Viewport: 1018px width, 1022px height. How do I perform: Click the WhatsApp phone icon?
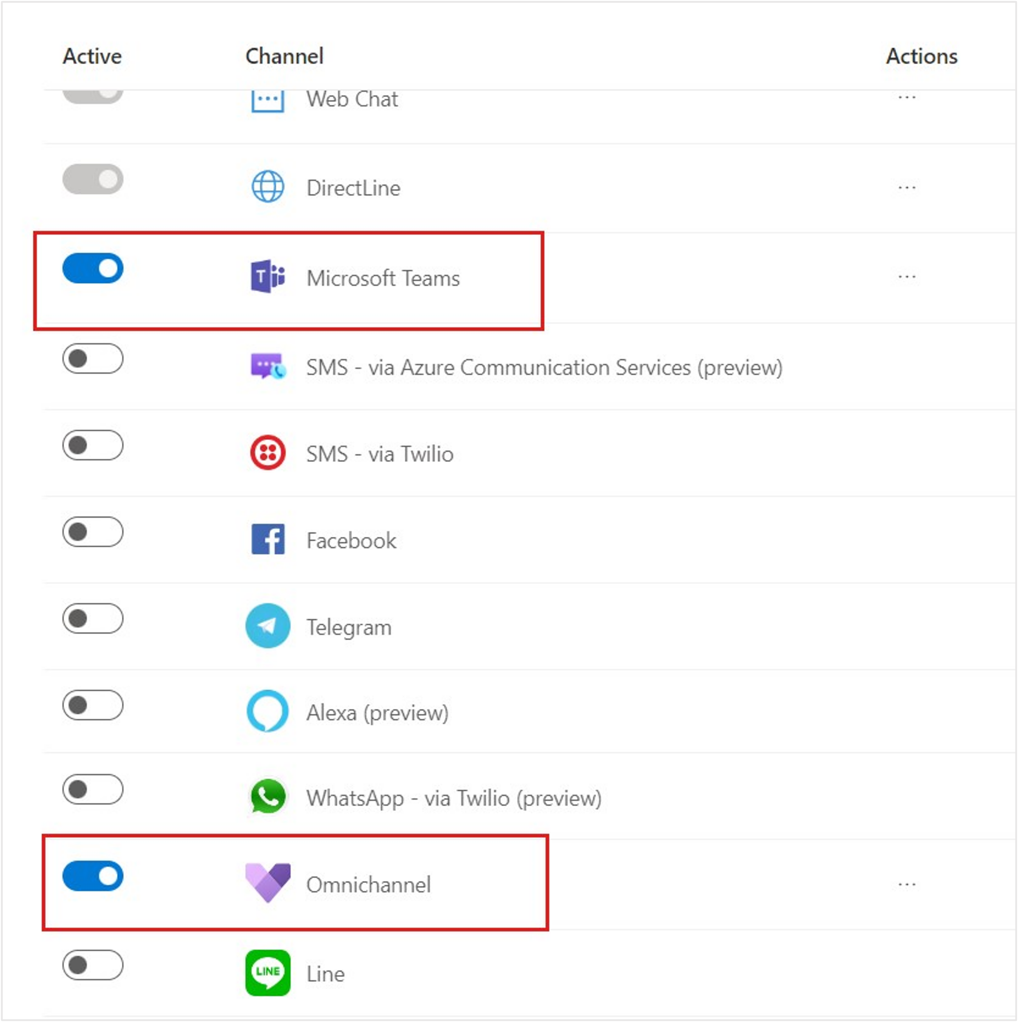[x=268, y=796]
